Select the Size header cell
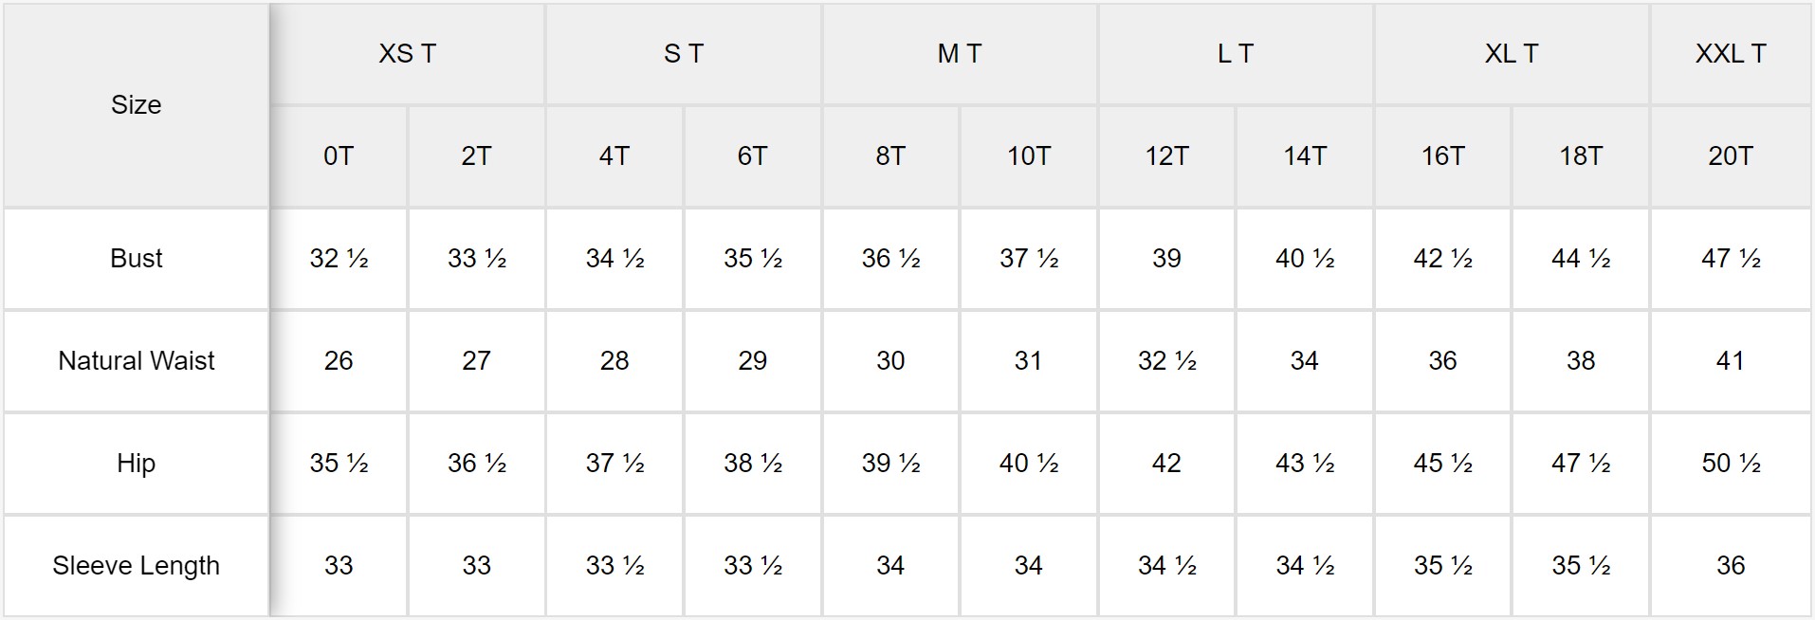Screen dimensions: 1815x620 tap(136, 105)
